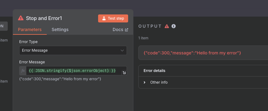Switch to the Parameters tab
Screen dimensions: 268x111
[x=30, y=30]
